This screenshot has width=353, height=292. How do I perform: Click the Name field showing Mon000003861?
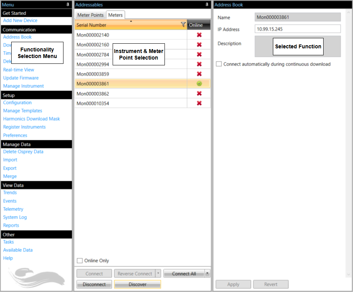298,17
